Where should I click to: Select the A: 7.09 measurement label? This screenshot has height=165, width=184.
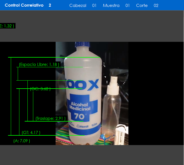pyautogui.click(x=22, y=141)
